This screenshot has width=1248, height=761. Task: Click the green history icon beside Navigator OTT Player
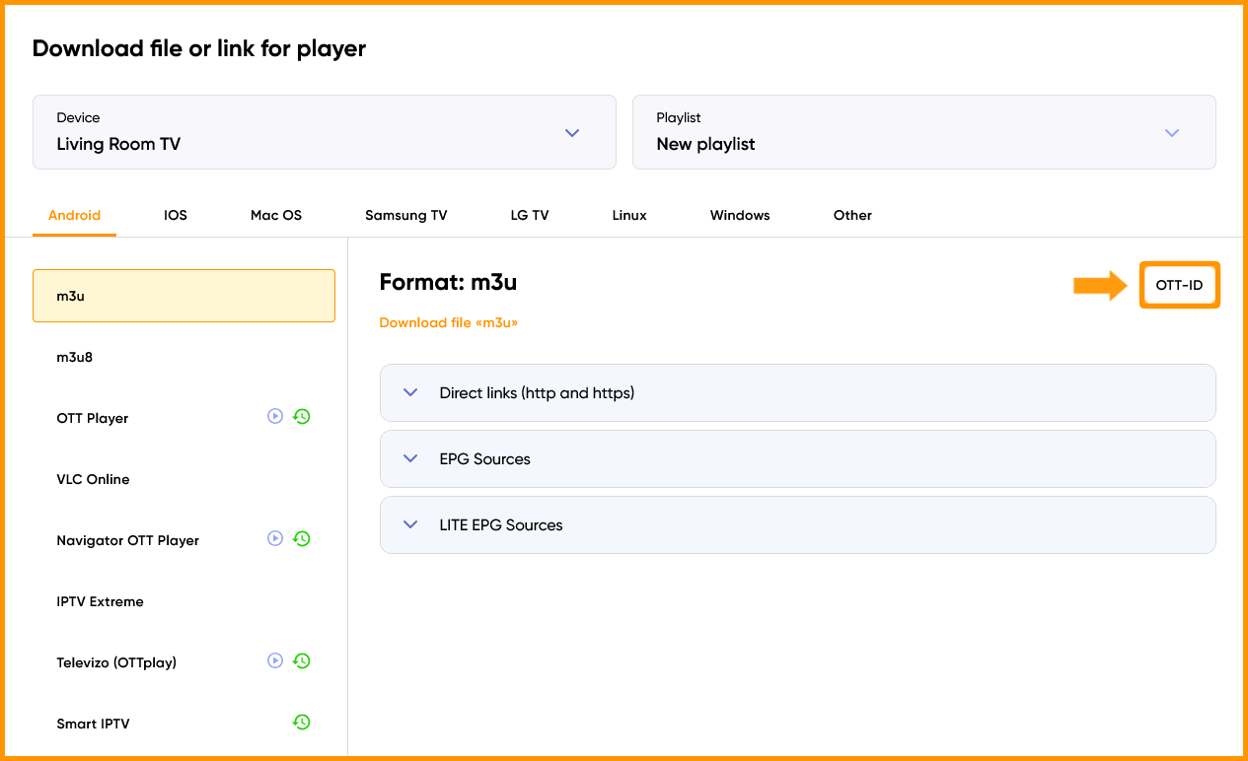(x=302, y=538)
